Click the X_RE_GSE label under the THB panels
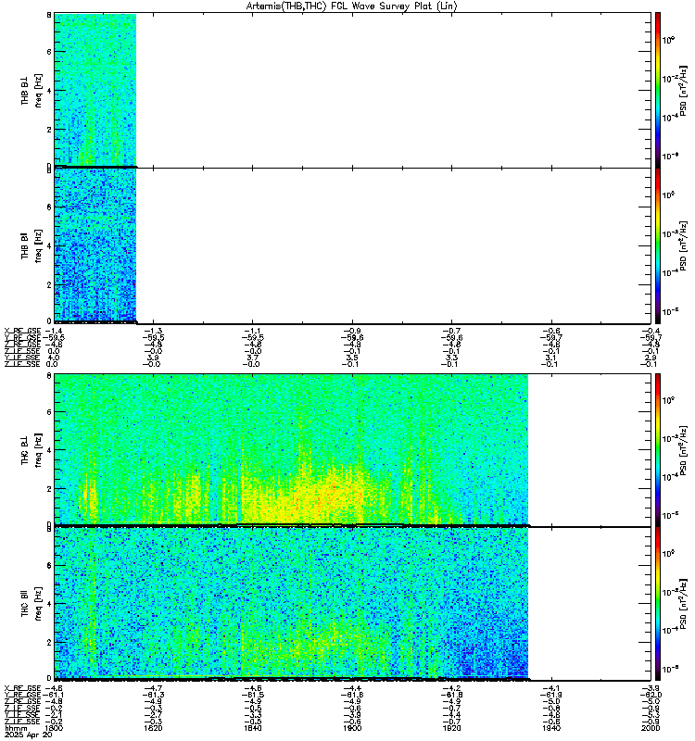 (22, 331)
